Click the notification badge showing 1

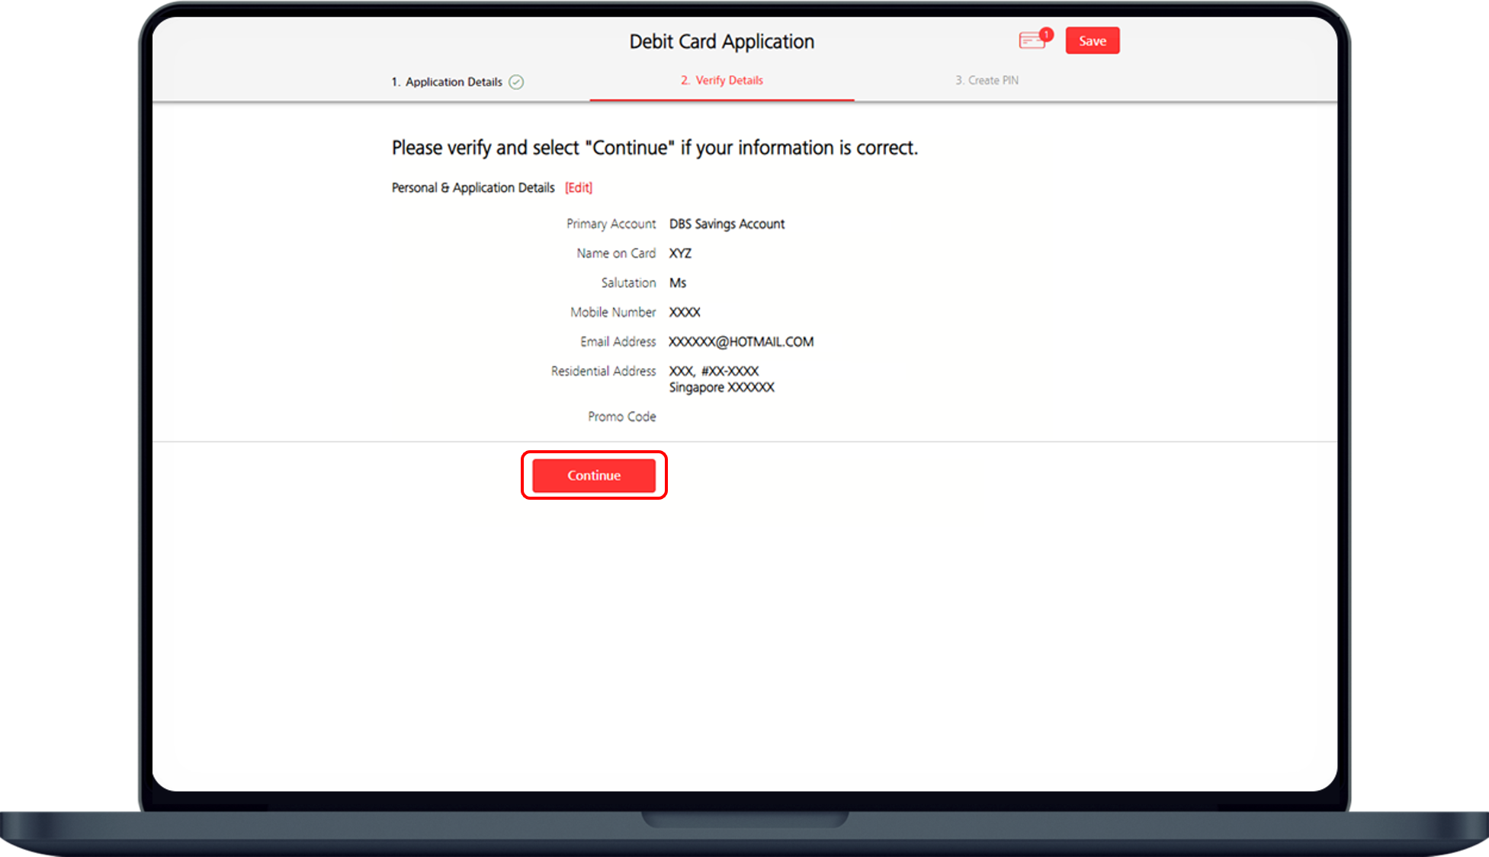point(1046,34)
